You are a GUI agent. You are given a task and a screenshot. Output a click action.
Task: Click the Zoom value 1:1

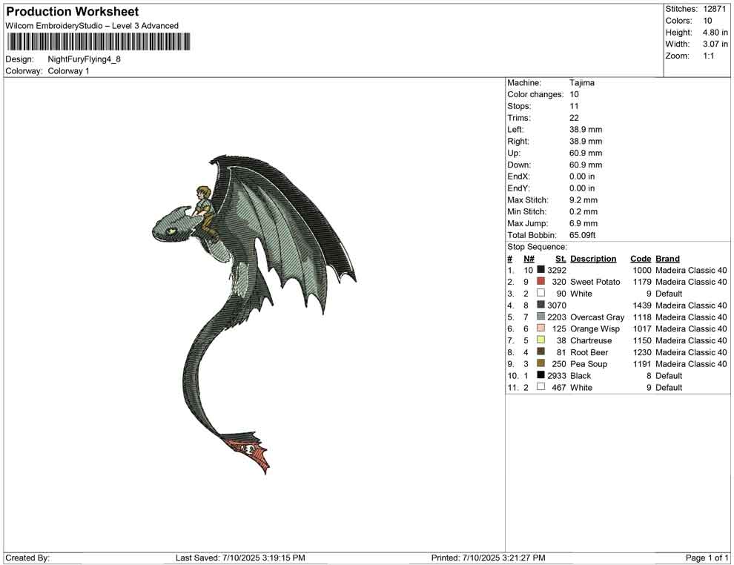tap(708, 56)
